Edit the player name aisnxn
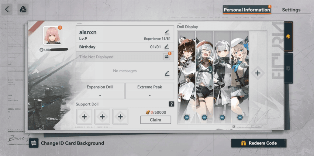This screenshot has width=314, height=156. (167, 32)
